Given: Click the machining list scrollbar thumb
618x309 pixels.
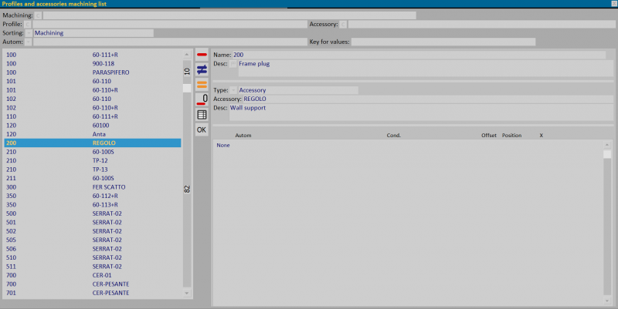Looking at the screenshot, I should [x=187, y=88].
